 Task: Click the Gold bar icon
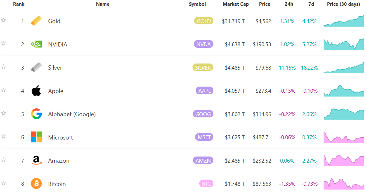[x=36, y=21]
